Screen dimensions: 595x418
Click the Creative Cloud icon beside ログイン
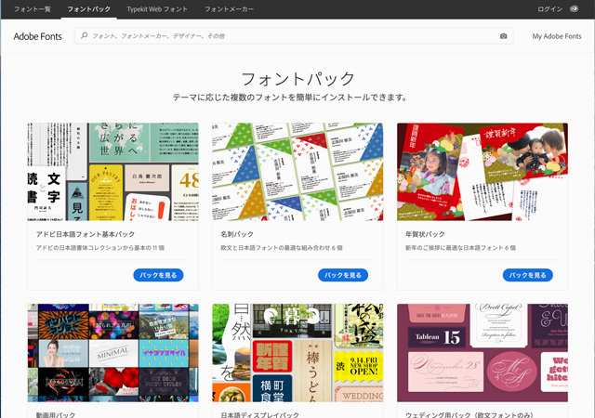(x=574, y=8)
